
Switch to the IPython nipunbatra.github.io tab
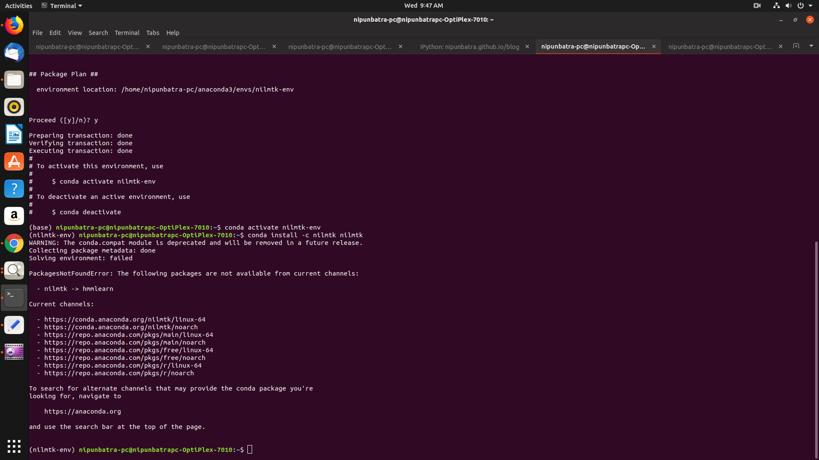pos(469,46)
